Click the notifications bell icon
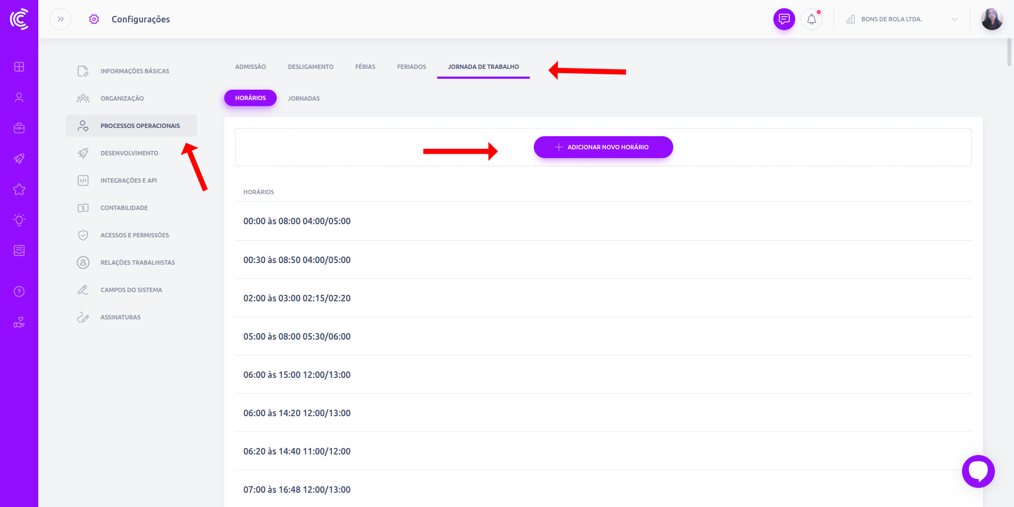 point(812,19)
